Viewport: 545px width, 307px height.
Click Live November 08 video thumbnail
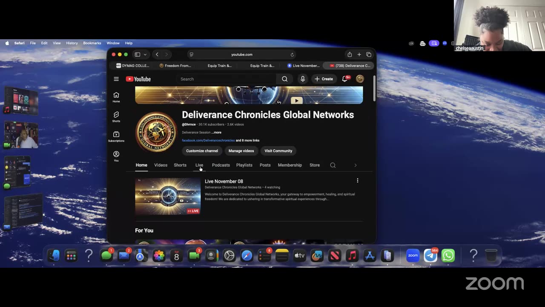pos(168,197)
